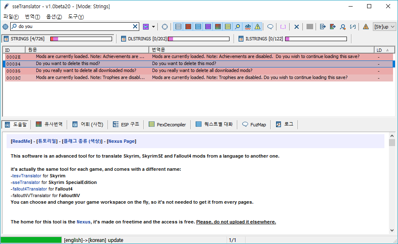
Task: Toggle the red rows filter button
Action: (x=188, y=27)
